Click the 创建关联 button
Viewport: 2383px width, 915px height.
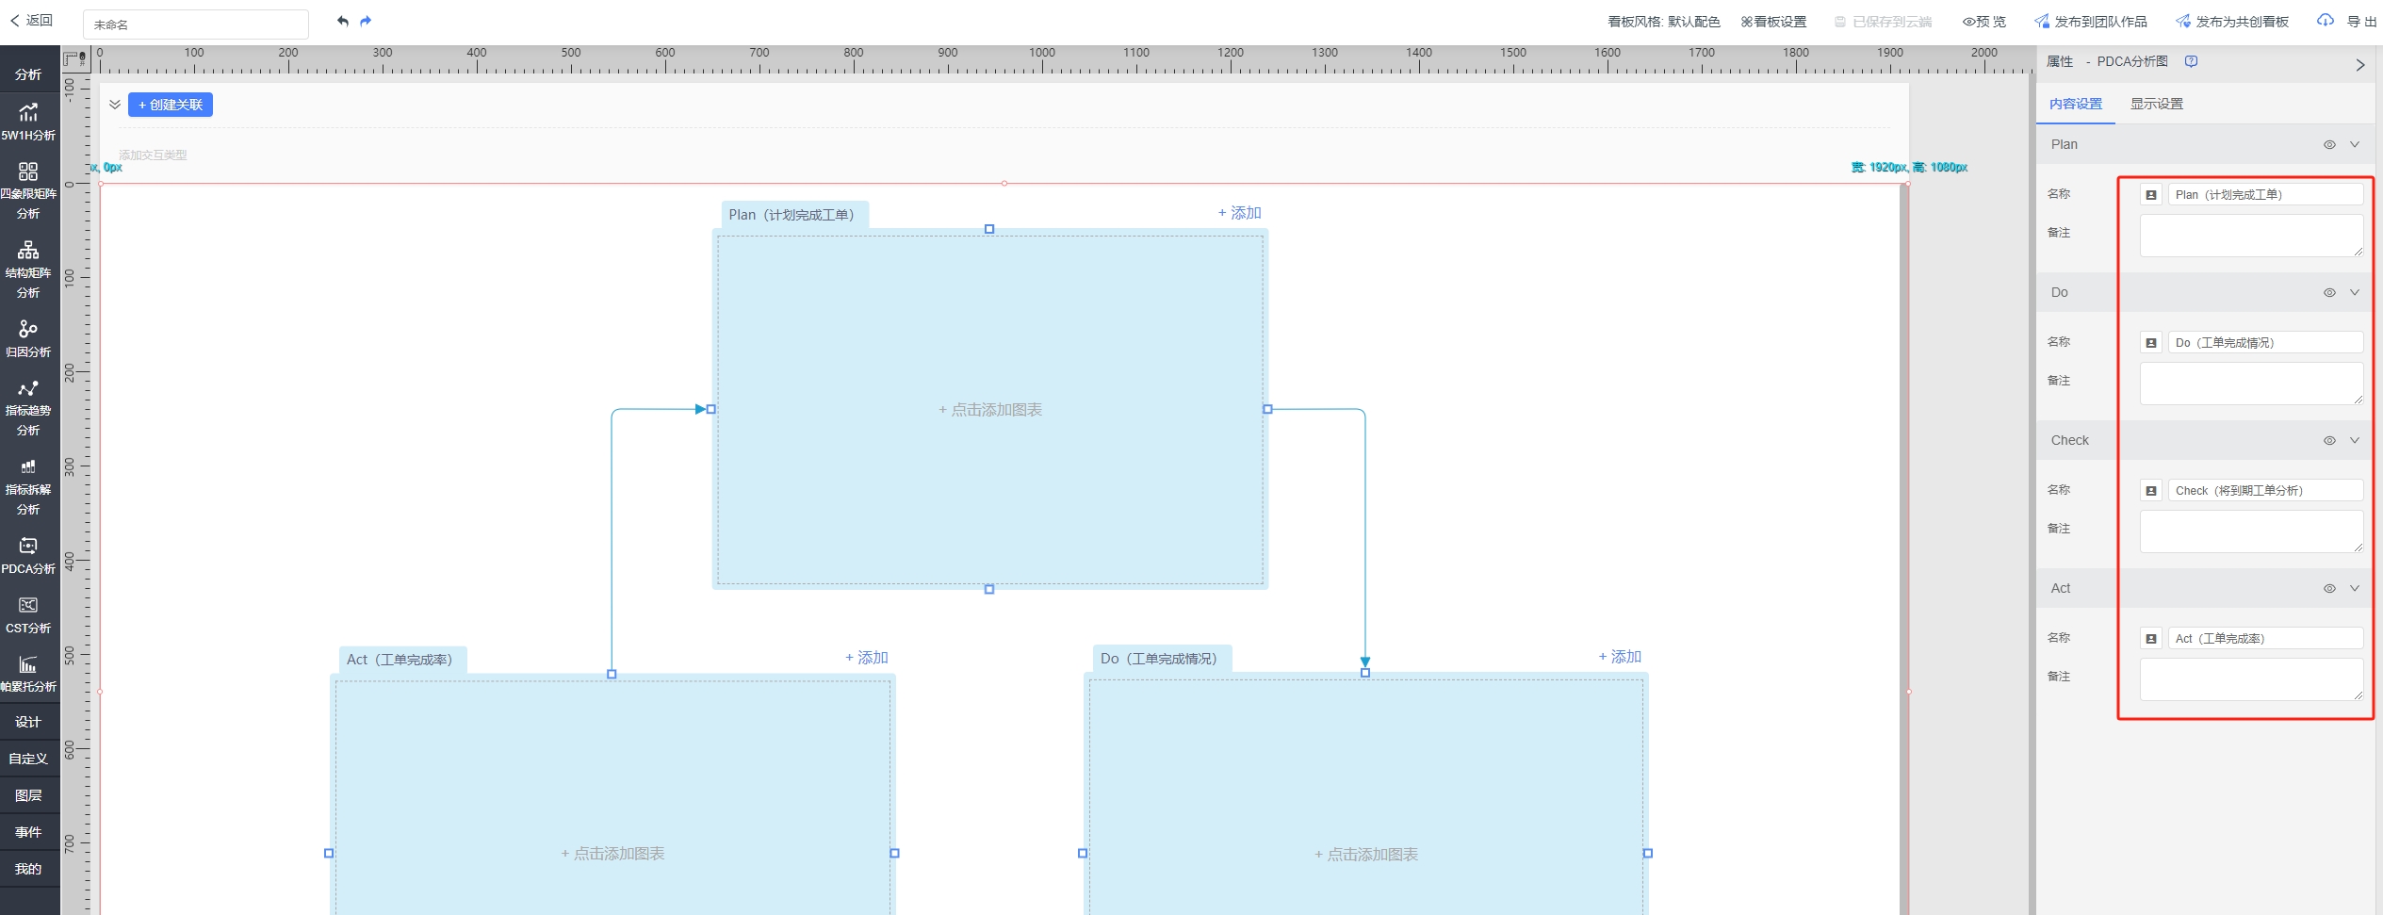[171, 105]
